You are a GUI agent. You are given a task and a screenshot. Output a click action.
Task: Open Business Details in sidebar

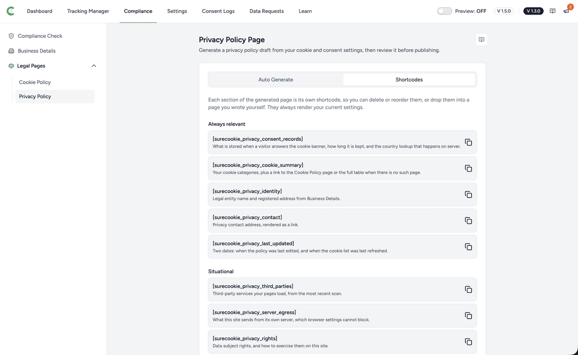coord(37,51)
